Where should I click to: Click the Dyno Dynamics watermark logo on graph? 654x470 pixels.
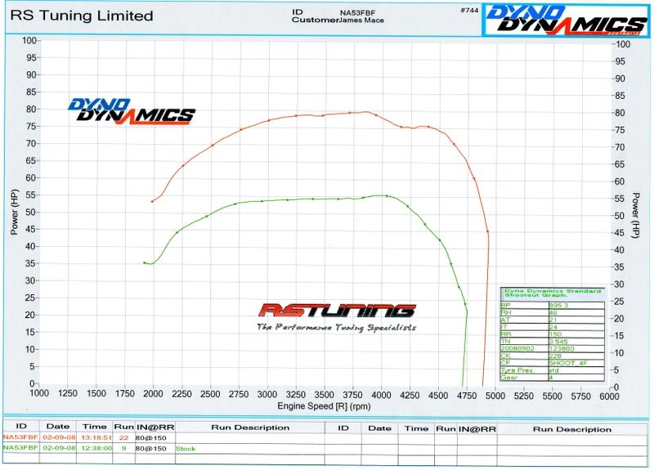131,110
